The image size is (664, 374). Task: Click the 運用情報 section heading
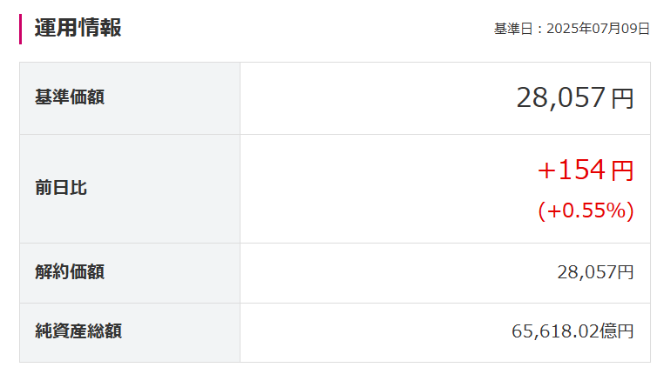tap(78, 28)
